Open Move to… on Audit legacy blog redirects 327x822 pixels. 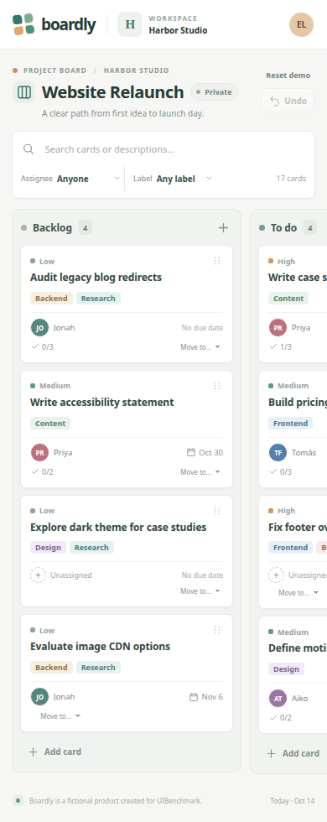coord(200,347)
